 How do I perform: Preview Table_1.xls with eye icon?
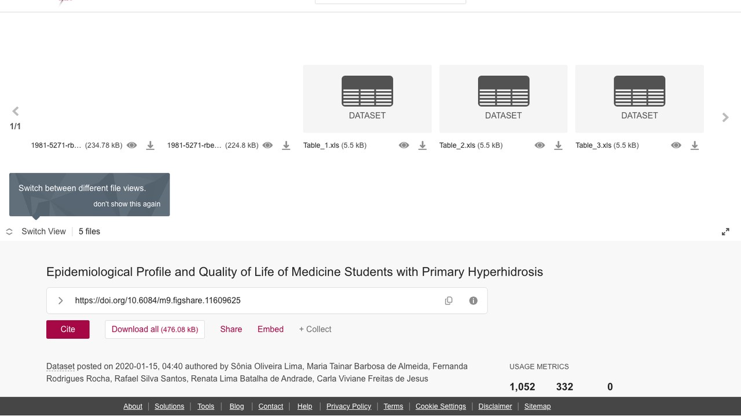404,145
